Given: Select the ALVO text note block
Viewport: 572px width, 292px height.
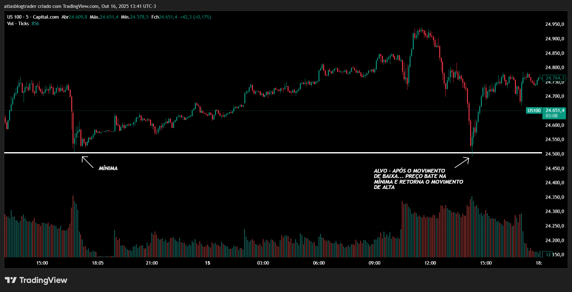Looking at the screenshot, I should click(x=418, y=179).
